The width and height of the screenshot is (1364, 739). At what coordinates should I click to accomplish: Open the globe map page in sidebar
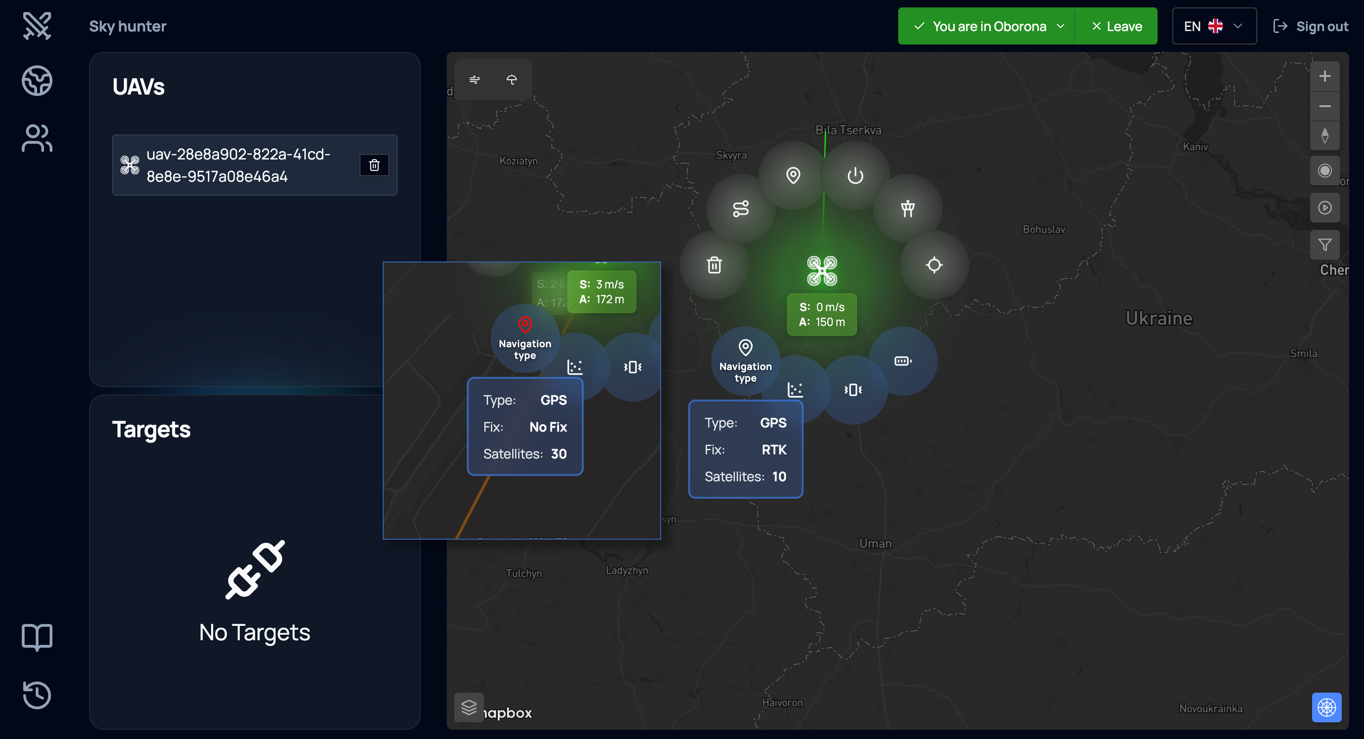coord(37,80)
